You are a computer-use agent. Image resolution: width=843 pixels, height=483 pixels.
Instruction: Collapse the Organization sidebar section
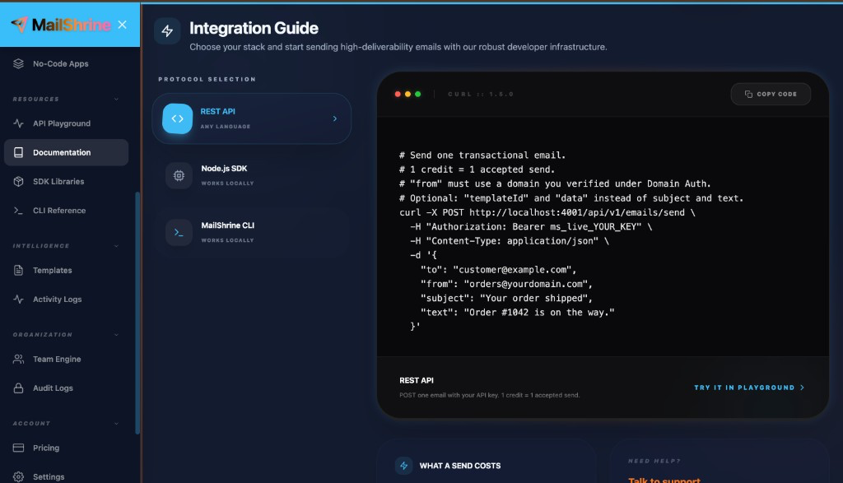[116, 335]
